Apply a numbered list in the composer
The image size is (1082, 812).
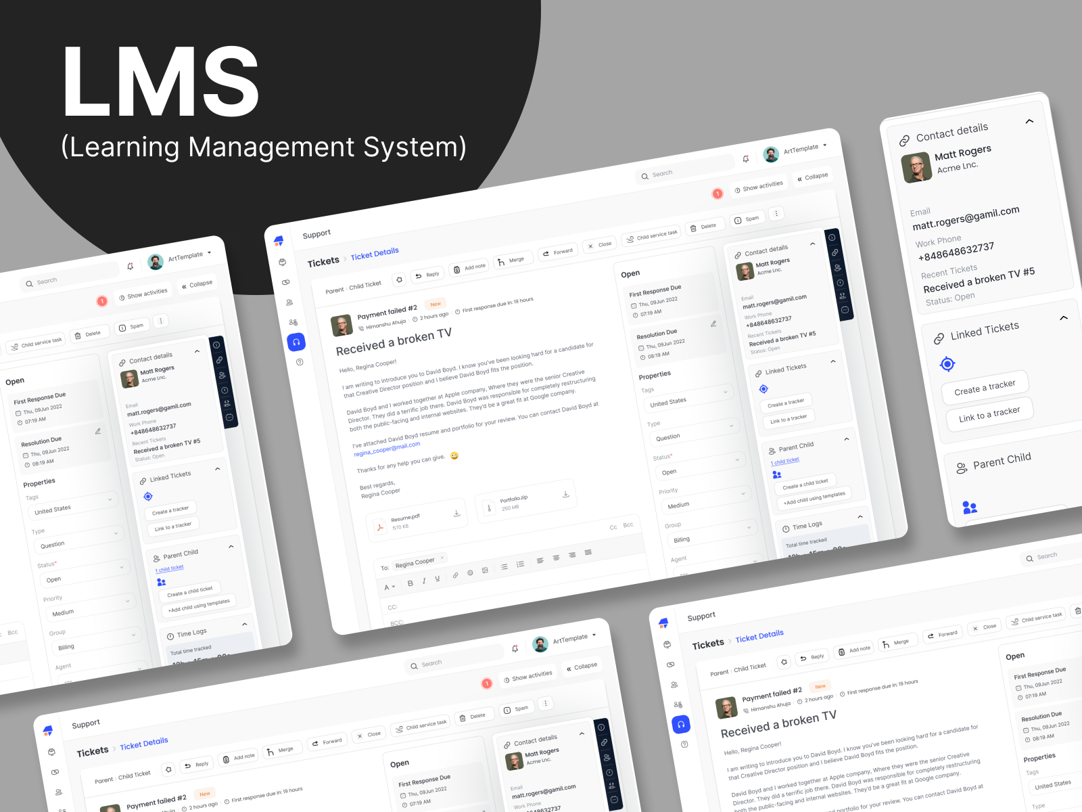521,564
